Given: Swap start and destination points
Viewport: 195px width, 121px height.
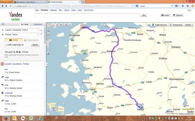Looking at the screenshot, I should (x=41, y=32).
